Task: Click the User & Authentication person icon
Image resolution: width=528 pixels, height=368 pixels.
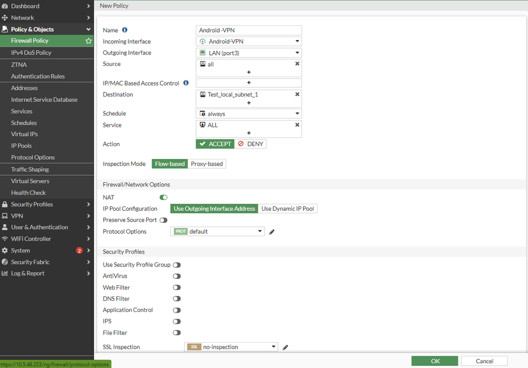Action: pos(5,227)
